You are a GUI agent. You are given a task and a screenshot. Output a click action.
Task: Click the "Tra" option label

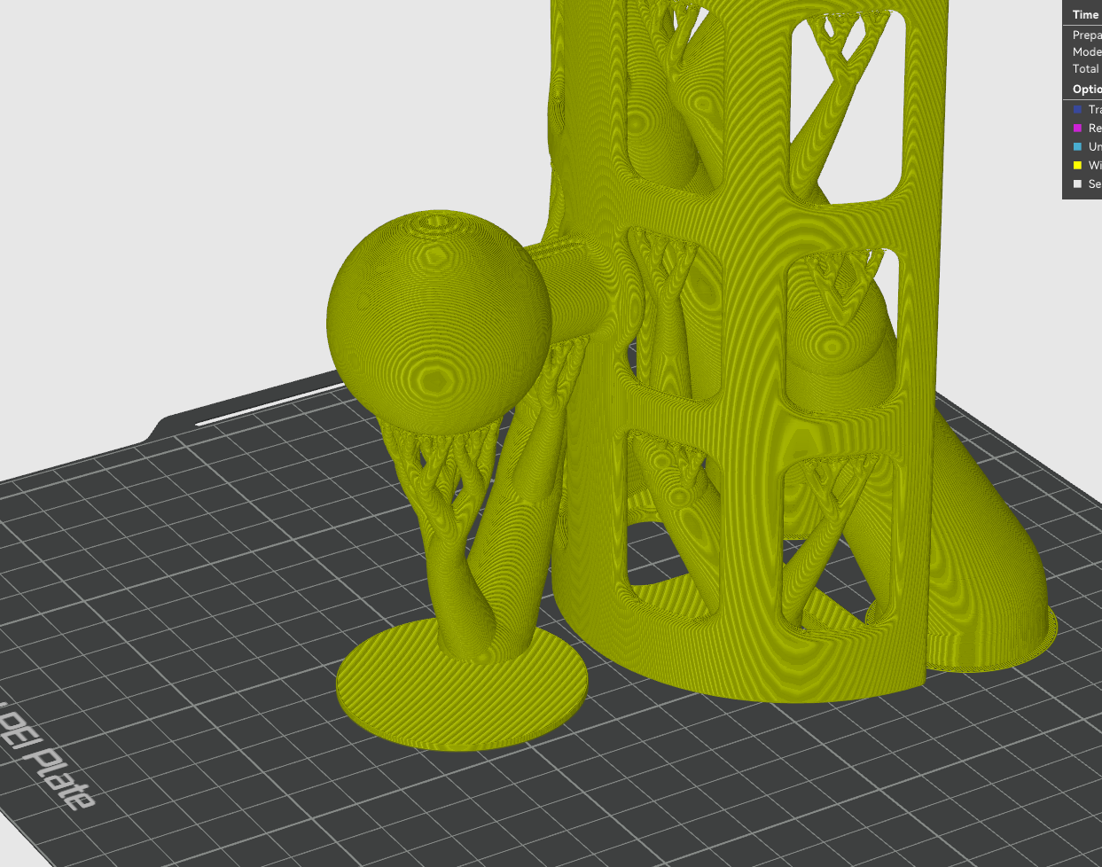pyautogui.click(x=1095, y=109)
